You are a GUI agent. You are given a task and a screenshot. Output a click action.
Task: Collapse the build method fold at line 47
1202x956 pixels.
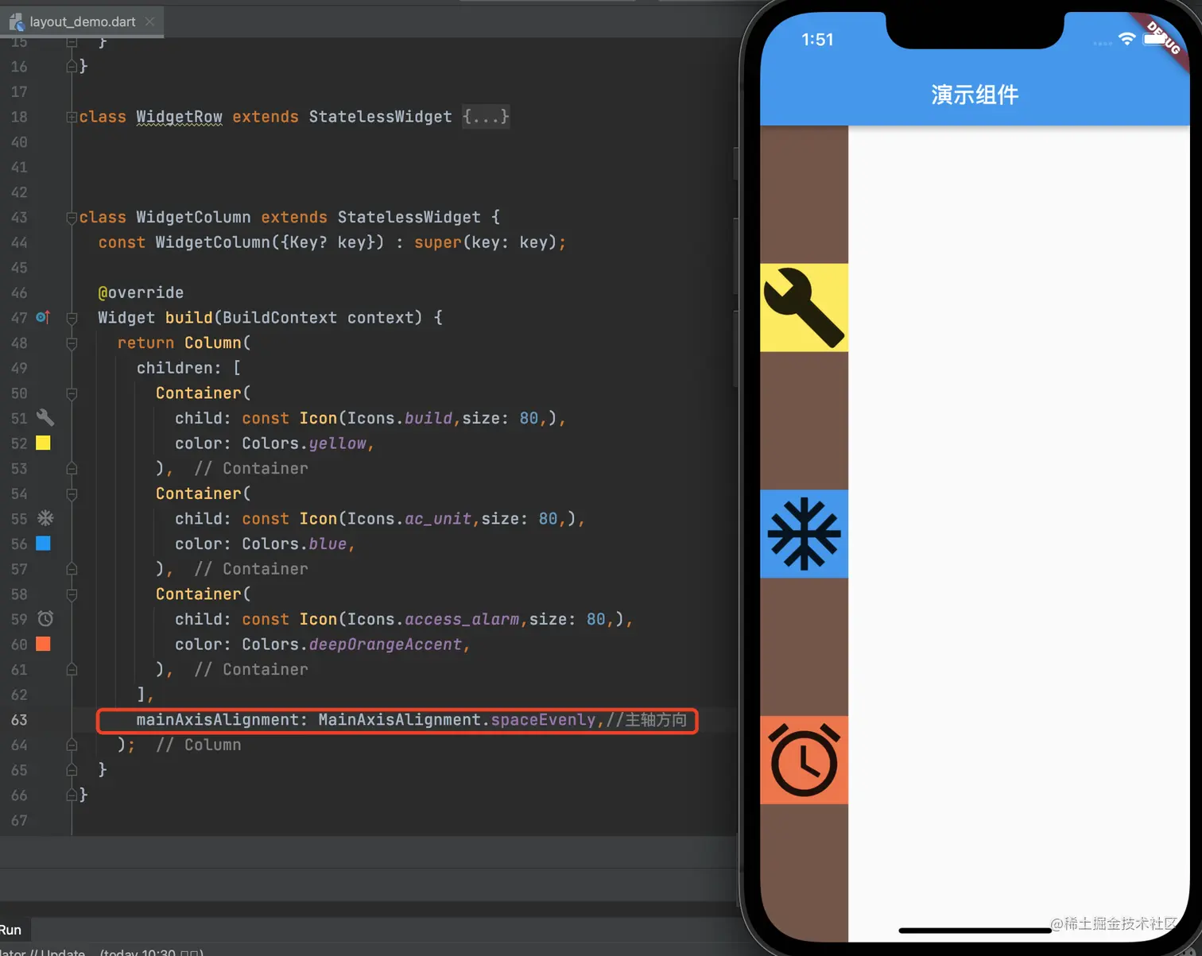tap(72, 318)
